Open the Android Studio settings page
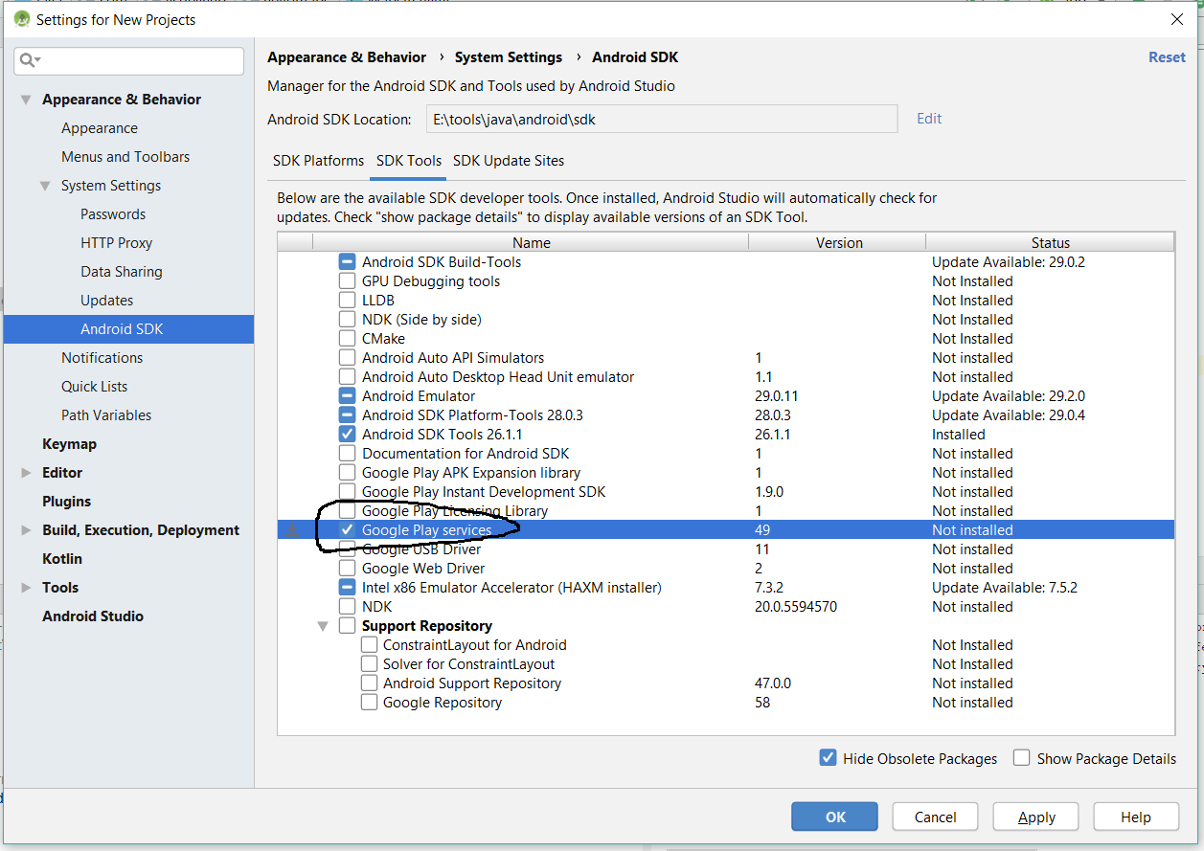The height and width of the screenshot is (851, 1204). click(x=93, y=616)
